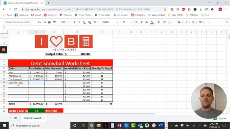Screen dimensions: 230x129
Task: Select Visa total balance 1,000.00 cell
Action: [36, 72]
